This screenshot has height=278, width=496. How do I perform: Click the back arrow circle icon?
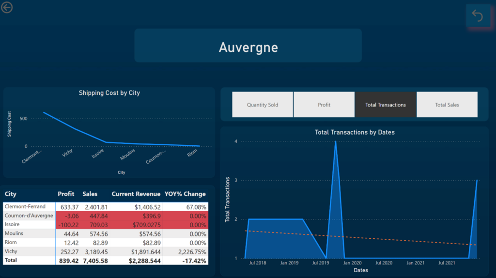click(7, 7)
